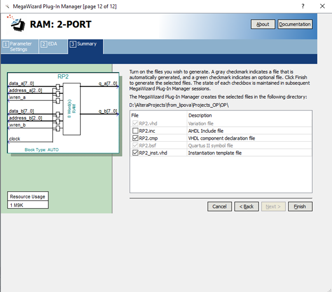332x292 pixels.
Task: Click the MegaWizard RAM chip icon
Action: (18, 23)
